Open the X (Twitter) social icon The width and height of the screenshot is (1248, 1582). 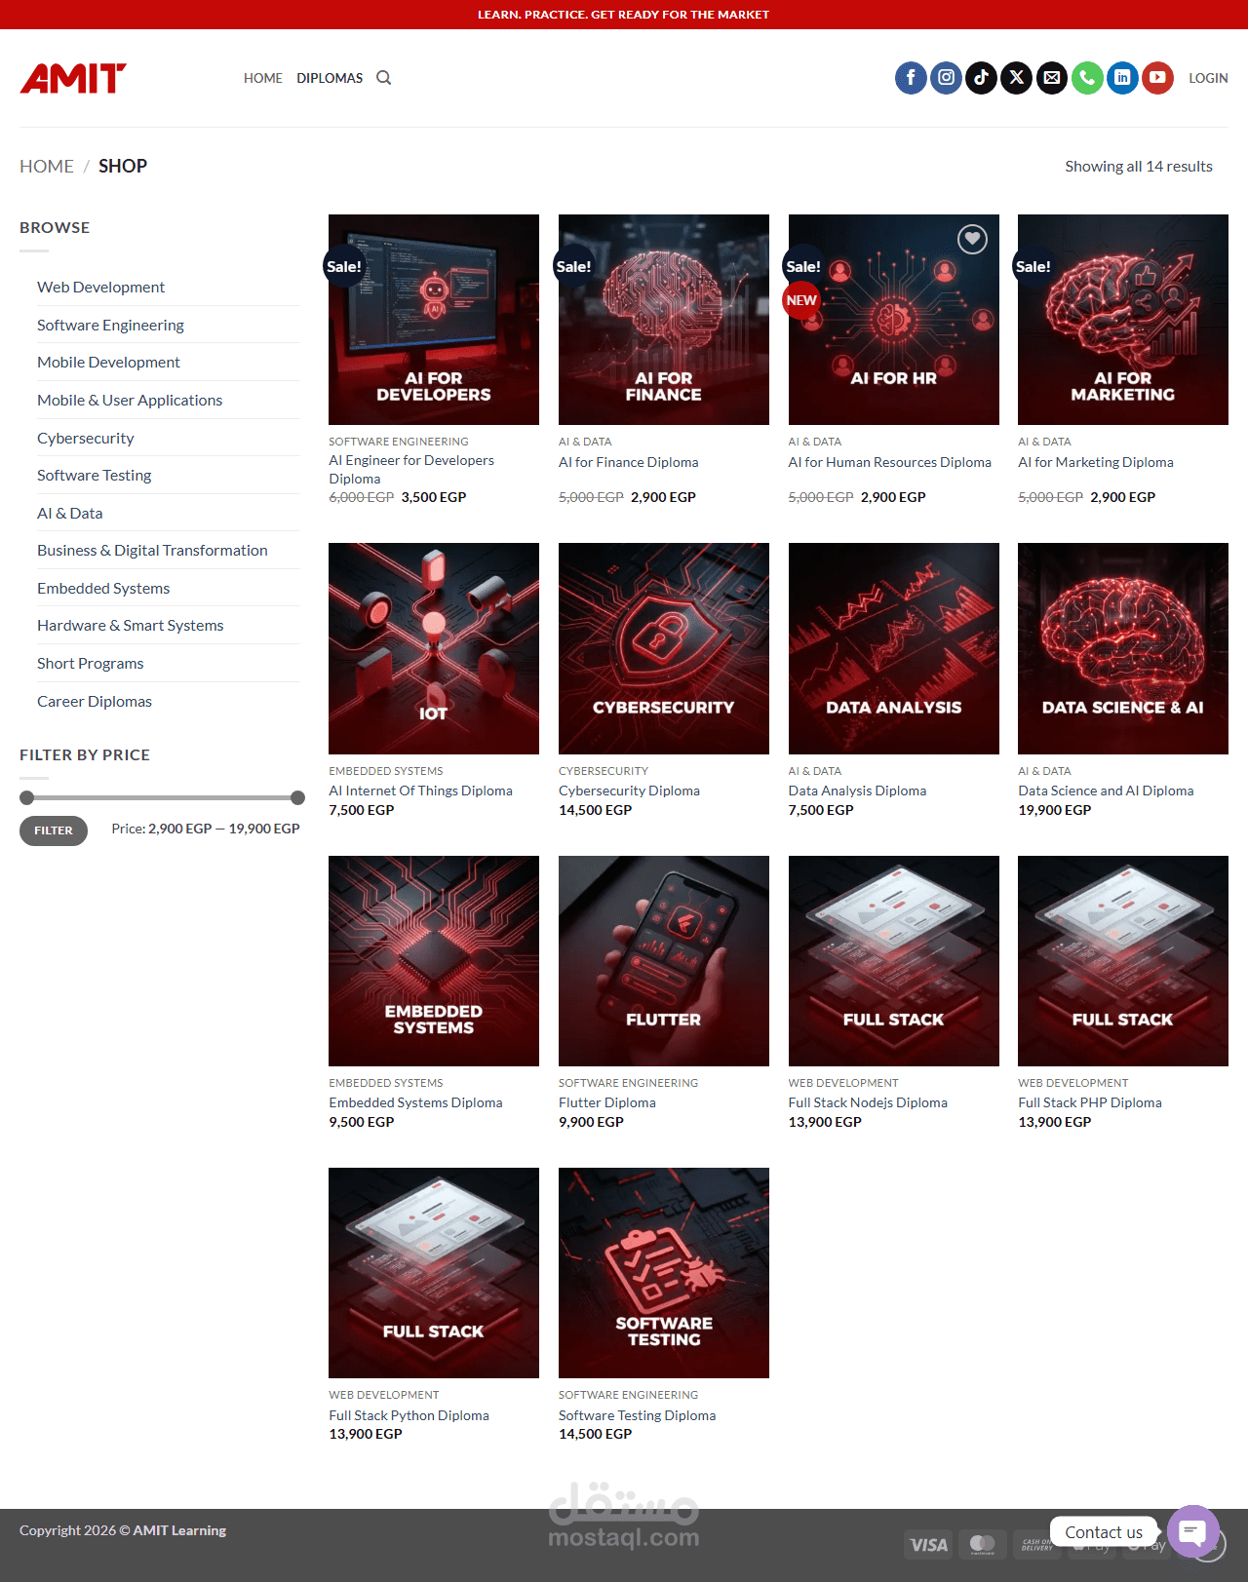tap(1016, 78)
